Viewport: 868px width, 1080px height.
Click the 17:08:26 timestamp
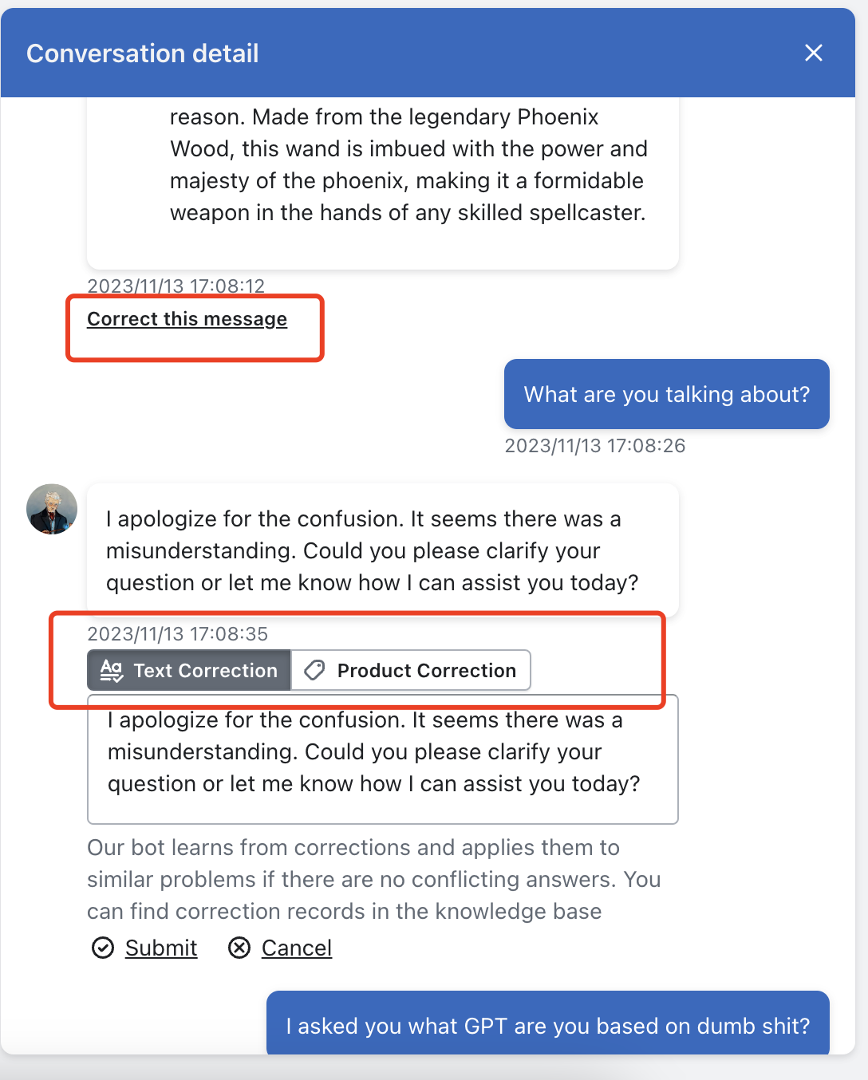(595, 446)
